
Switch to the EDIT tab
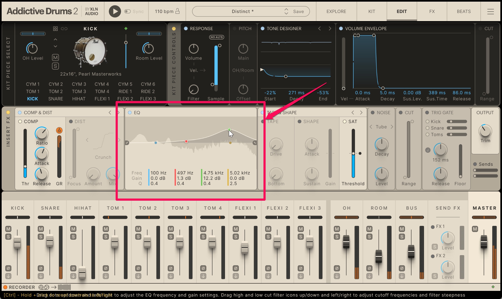pyautogui.click(x=402, y=11)
